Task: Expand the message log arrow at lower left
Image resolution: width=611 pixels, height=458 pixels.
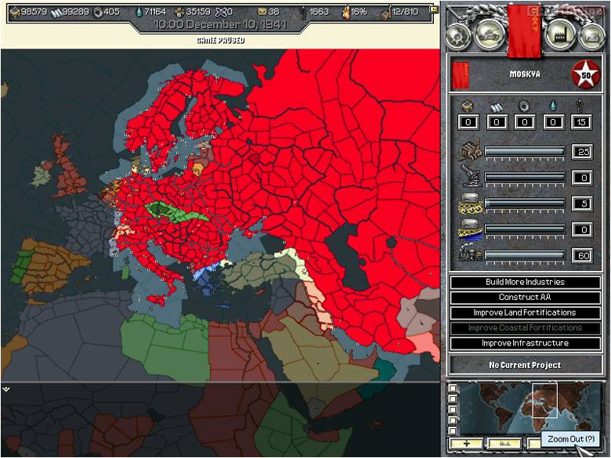Action: click(6, 389)
